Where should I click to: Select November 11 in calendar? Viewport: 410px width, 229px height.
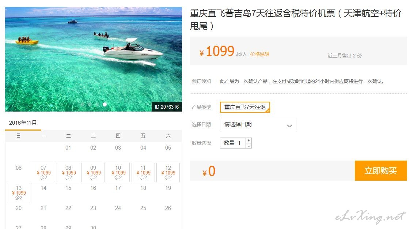(143, 172)
